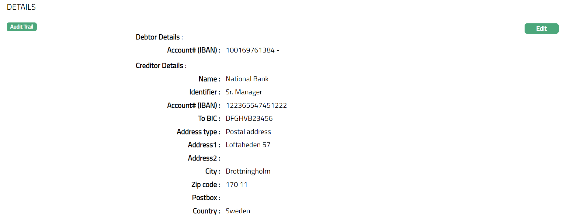Click the Zip code label
The height and width of the screenshot is (220, 562).
tap(205, 185)
